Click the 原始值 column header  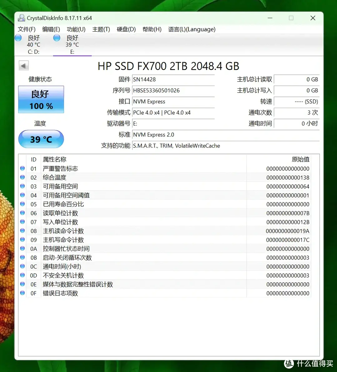click(279, 159)
